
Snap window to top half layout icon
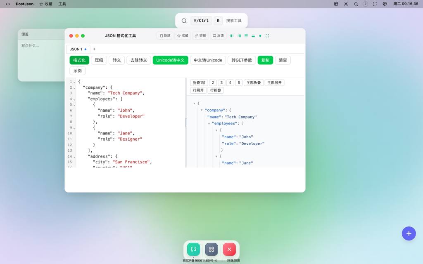click(x=246, y=35)
